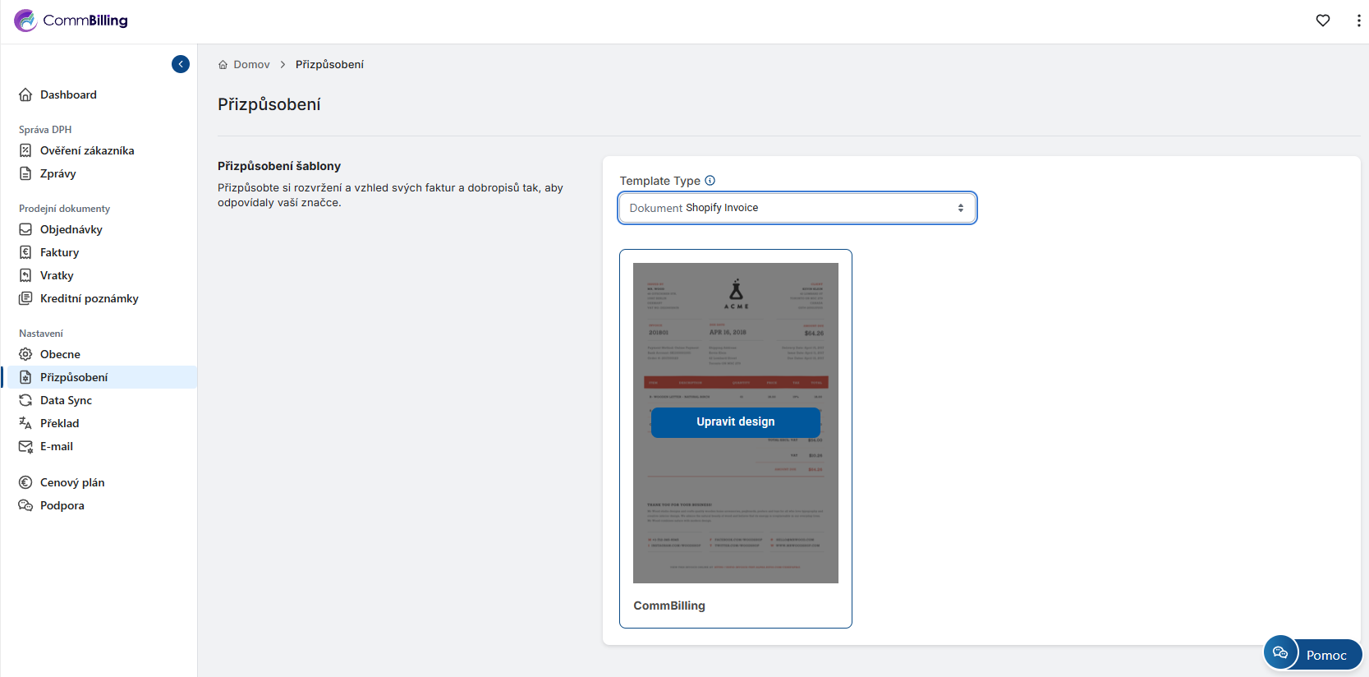Open the Pomoc help chat
This screenshot has width=1369, height=677.
1312,654
